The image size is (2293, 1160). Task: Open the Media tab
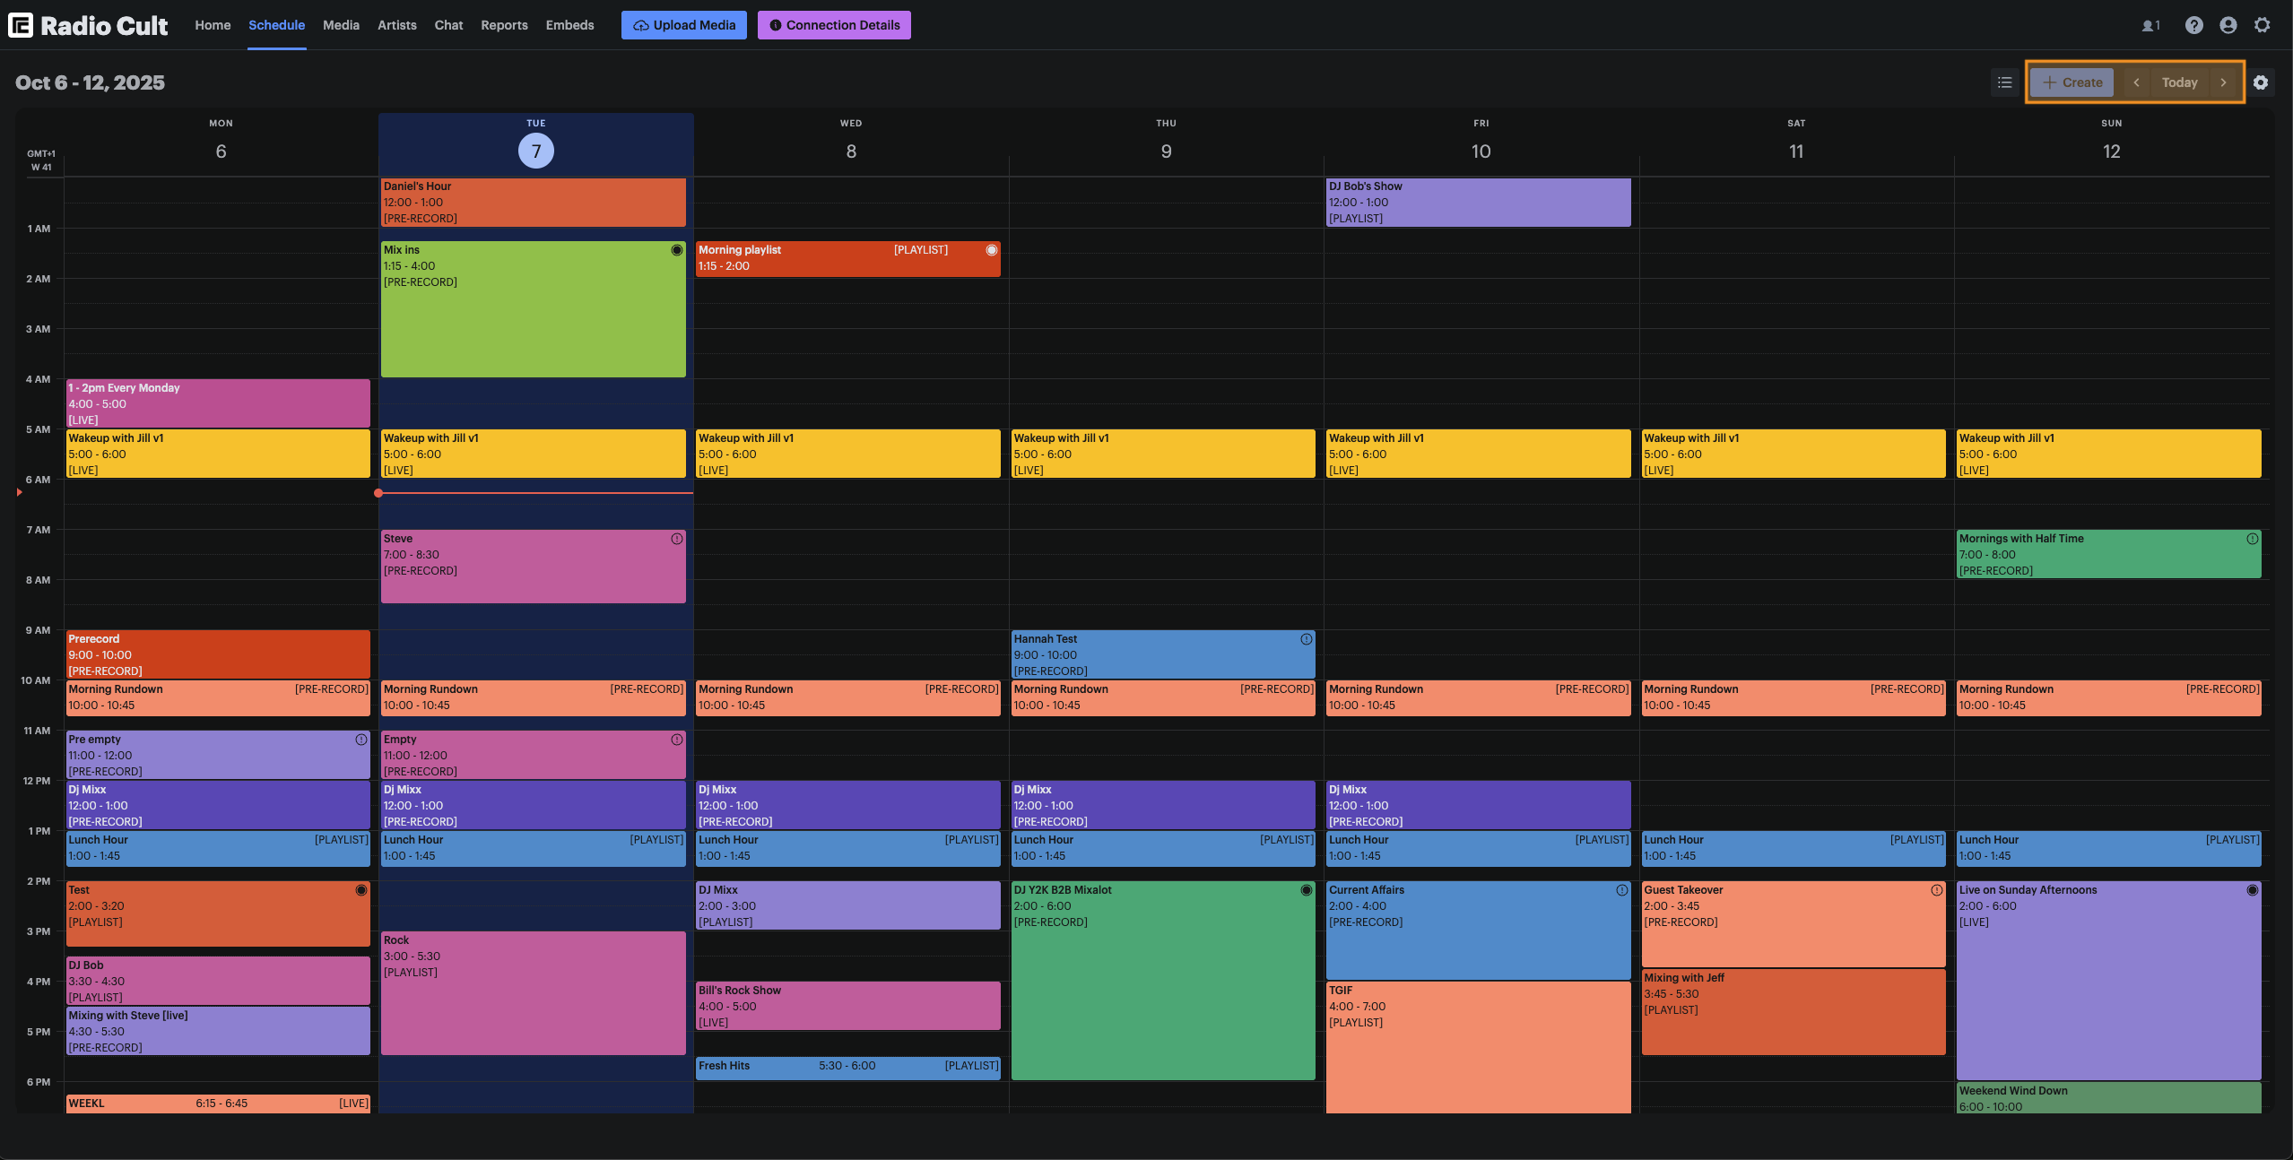[341, 25]
